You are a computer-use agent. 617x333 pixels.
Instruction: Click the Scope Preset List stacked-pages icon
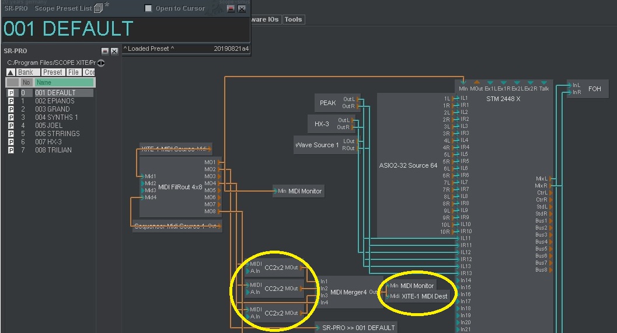pos(98,8)
